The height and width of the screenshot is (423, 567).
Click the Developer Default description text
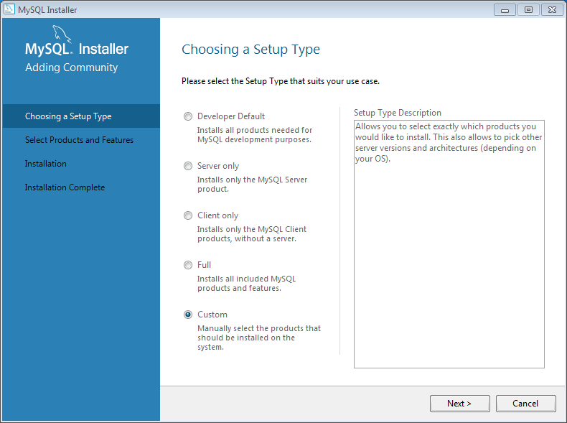pos(255,134)
